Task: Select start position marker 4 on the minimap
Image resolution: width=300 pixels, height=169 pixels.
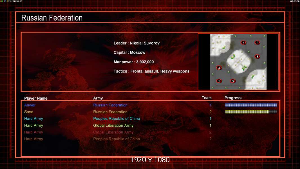Action: click(x=219, y=68)
